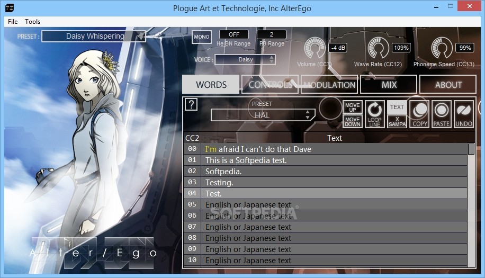Switch input mode to TEXT
Screen dimensions: 485x278
(x=397, y=107)
